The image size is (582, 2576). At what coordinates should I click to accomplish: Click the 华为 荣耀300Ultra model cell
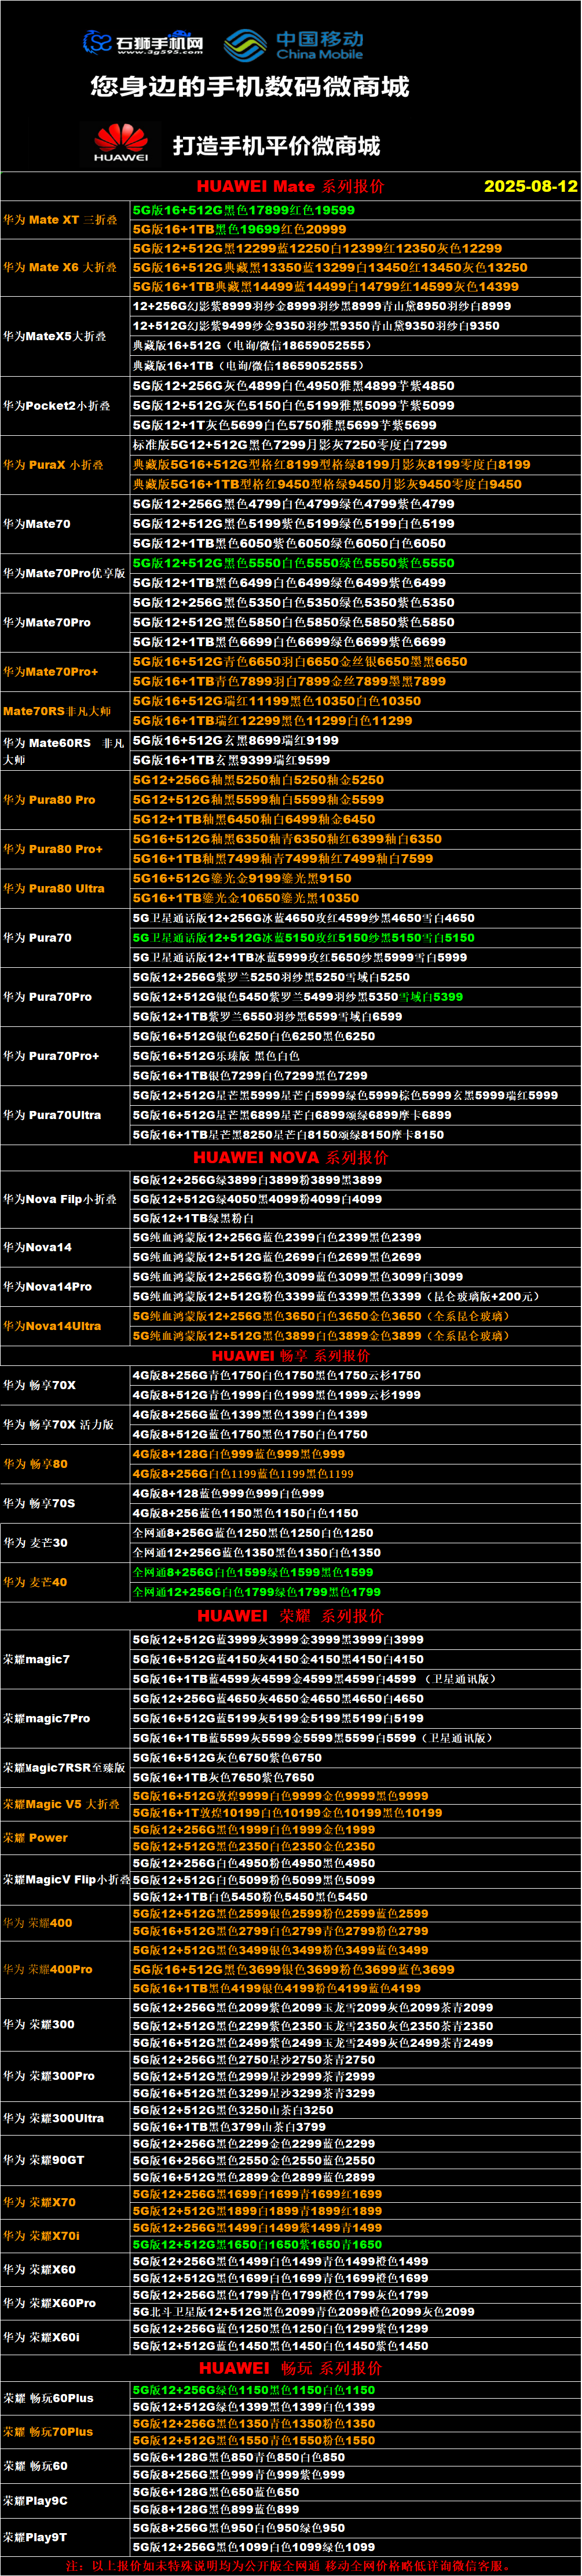point(65,2117)
